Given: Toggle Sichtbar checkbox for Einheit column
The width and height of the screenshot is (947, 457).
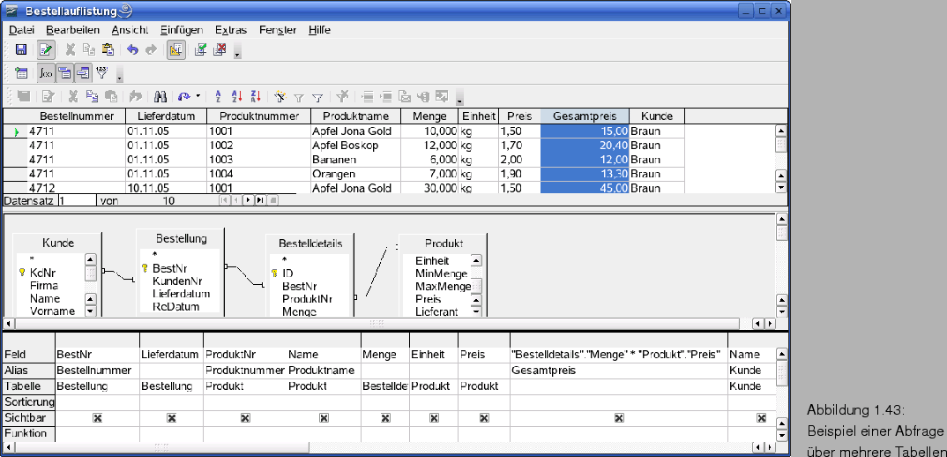Looking at the screenshot, I should click(x=434, y=417).
